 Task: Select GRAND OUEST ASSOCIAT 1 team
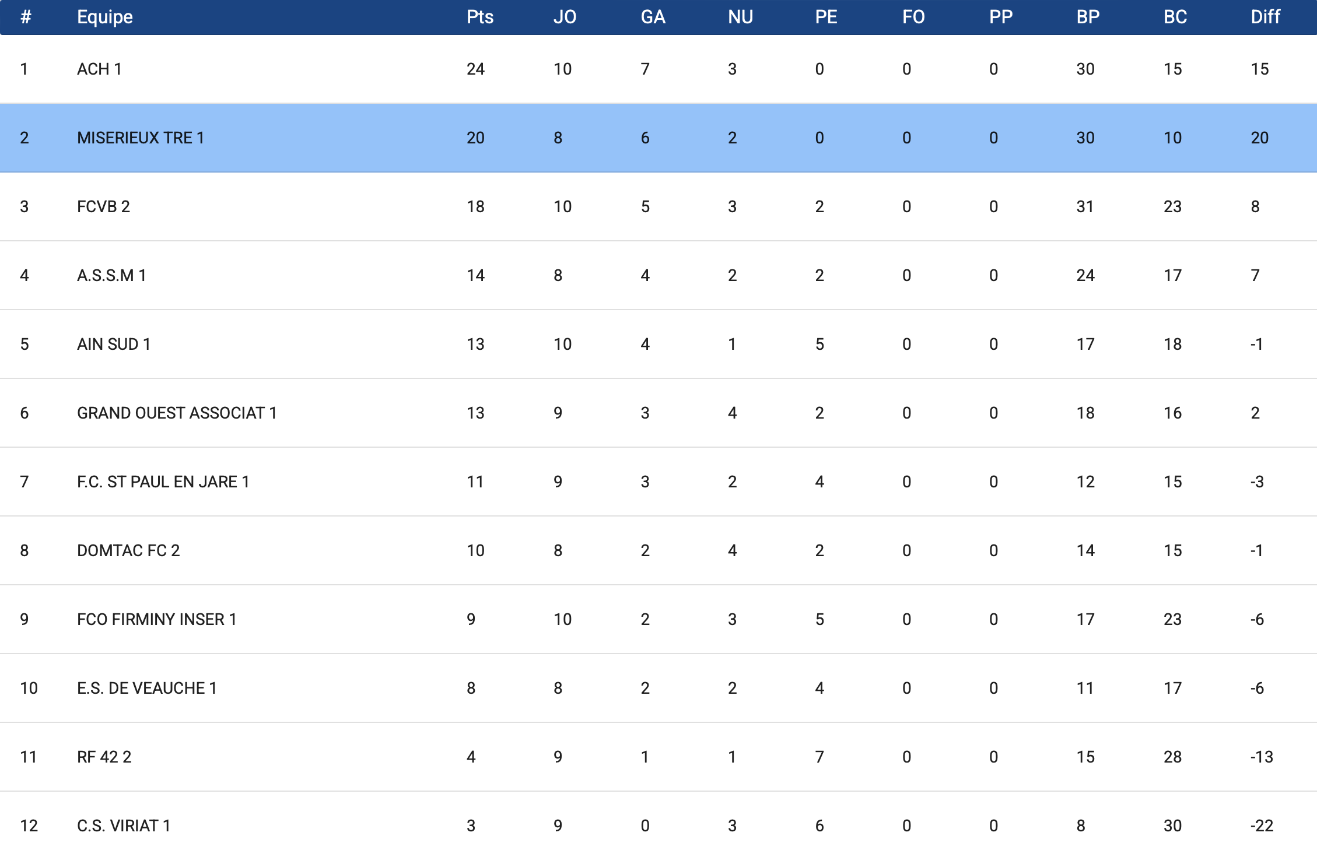[x=177, y=413]
